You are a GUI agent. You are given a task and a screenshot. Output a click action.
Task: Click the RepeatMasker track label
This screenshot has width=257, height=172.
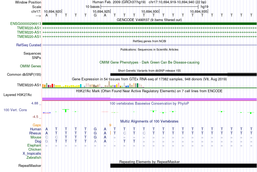click(x=30, y=166)
